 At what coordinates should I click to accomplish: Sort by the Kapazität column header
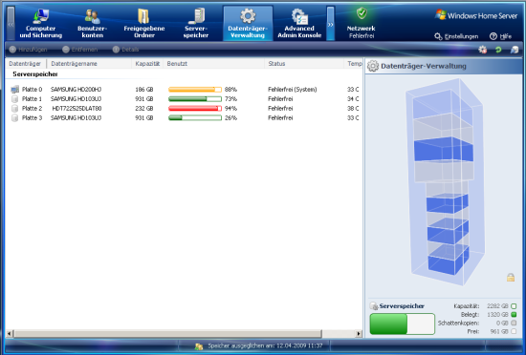147,64
